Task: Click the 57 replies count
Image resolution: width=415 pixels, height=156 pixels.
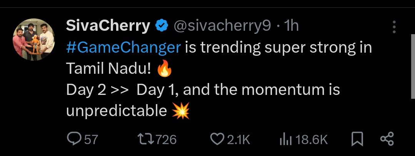Action: 91,139
